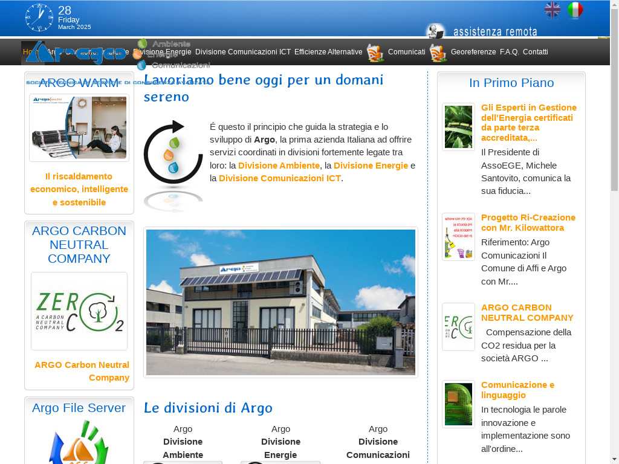Switch the site language to English via UK flag

[x=552, y=10]
